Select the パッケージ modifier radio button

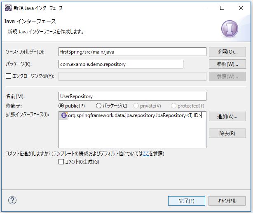tap(98, 106)
